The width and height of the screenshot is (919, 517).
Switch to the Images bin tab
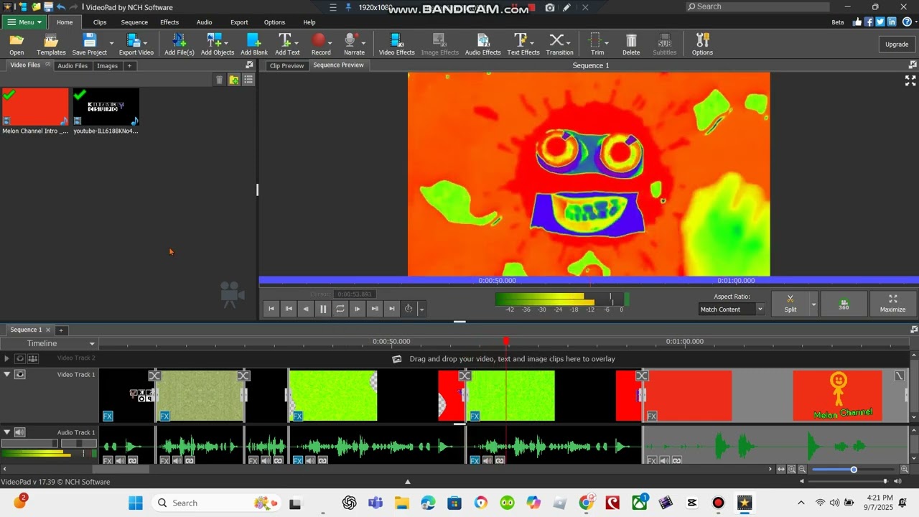pyautogui.click(x=107, y=65)
